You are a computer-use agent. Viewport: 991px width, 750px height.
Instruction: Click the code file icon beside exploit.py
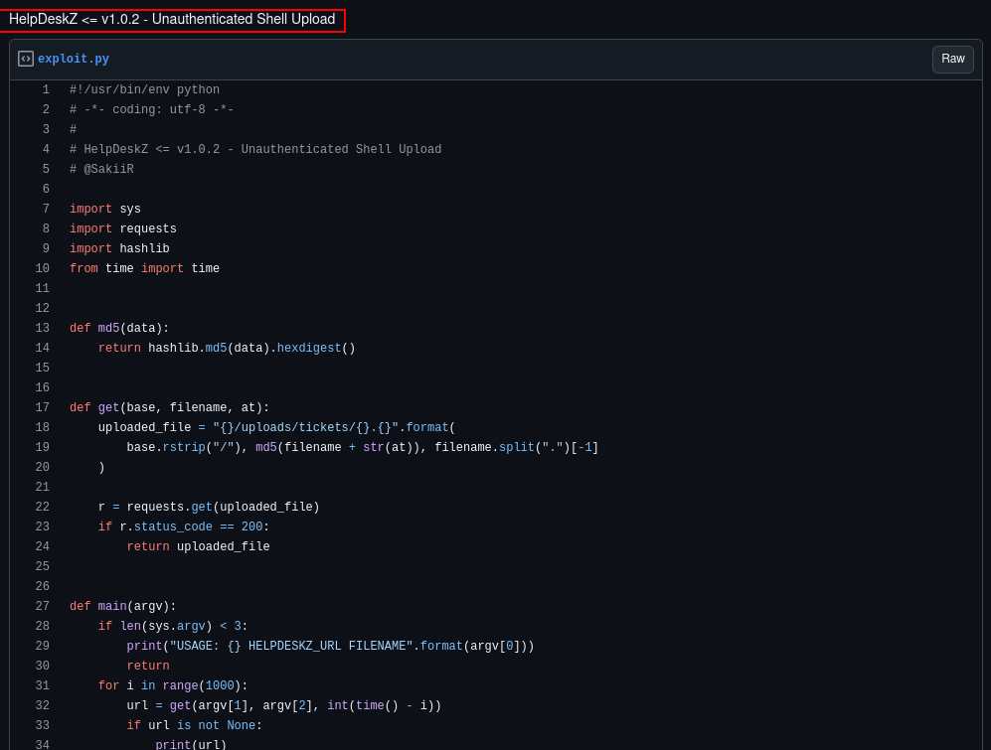25,59
